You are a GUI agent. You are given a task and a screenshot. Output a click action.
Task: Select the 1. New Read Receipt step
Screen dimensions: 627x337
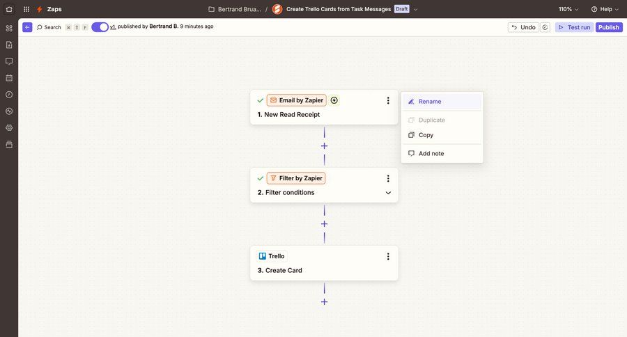coord(324,107)
